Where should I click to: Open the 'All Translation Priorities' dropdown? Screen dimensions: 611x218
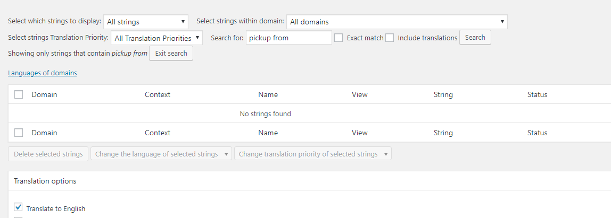pos(156,38)
